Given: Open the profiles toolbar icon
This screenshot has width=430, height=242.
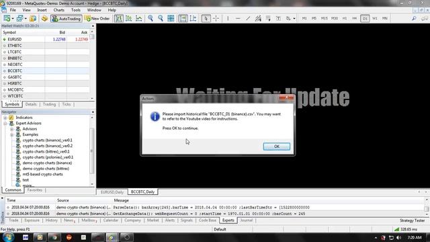Looking at the screenshot, I should point(19,18).
